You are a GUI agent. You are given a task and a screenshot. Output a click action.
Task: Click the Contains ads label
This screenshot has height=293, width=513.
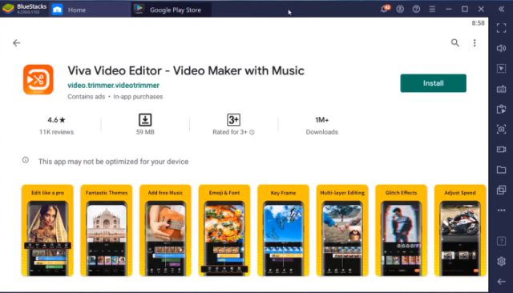pos(86,97)
